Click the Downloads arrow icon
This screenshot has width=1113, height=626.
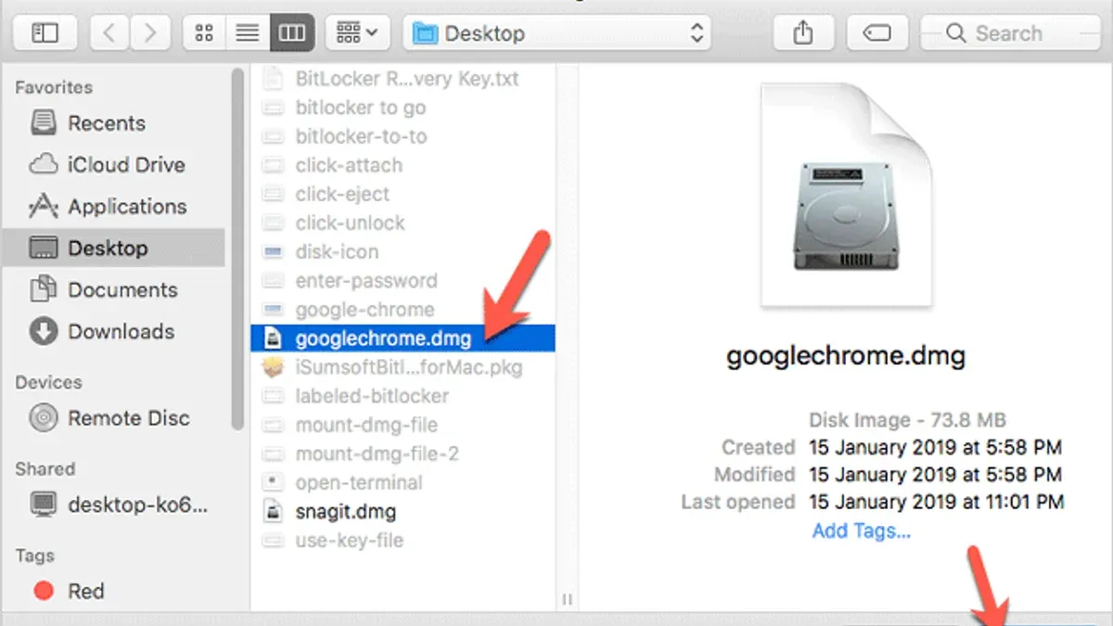tap(44, 332)
